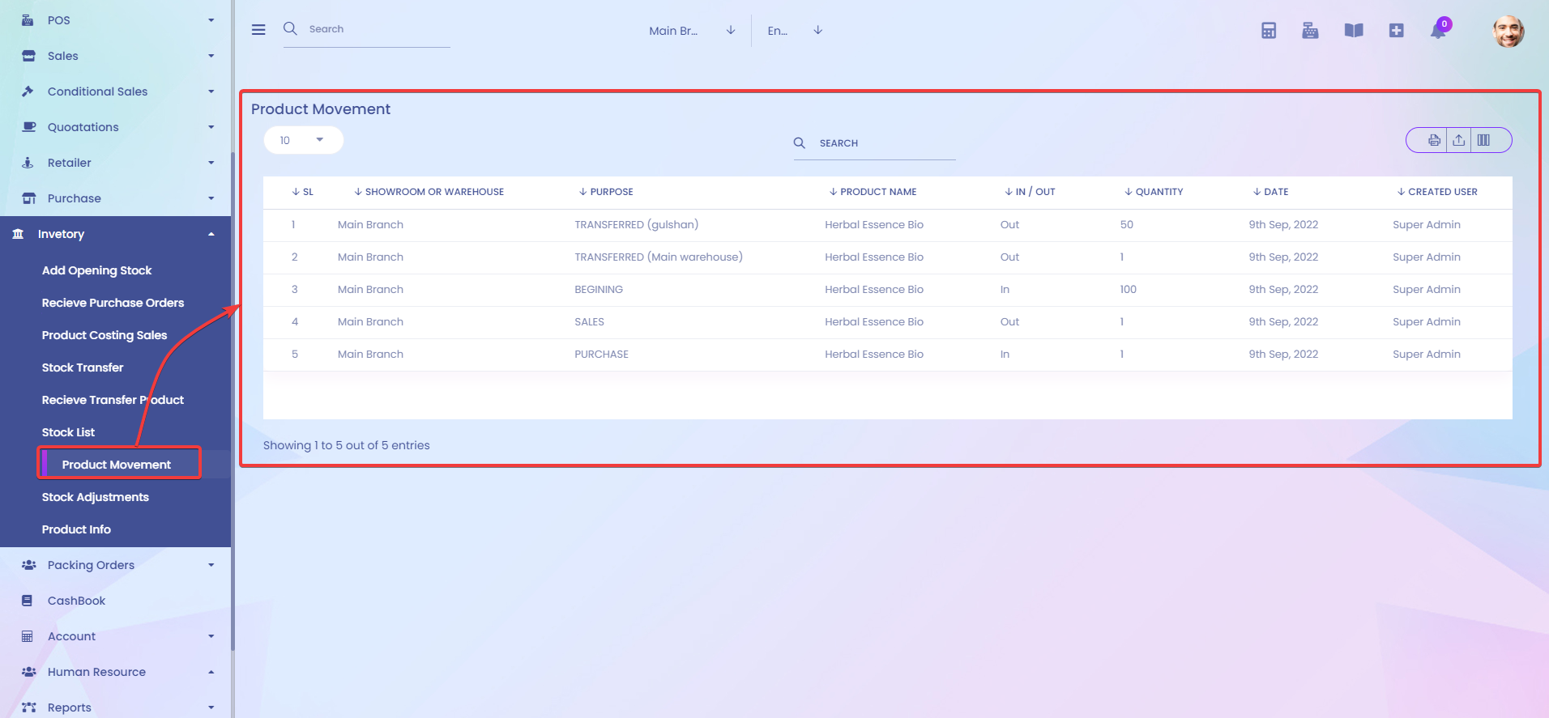Image resolution: width=1549 pixels, height=718 pixels.
Task: Sort by the Quantity column
Action: click(1154, 192)
